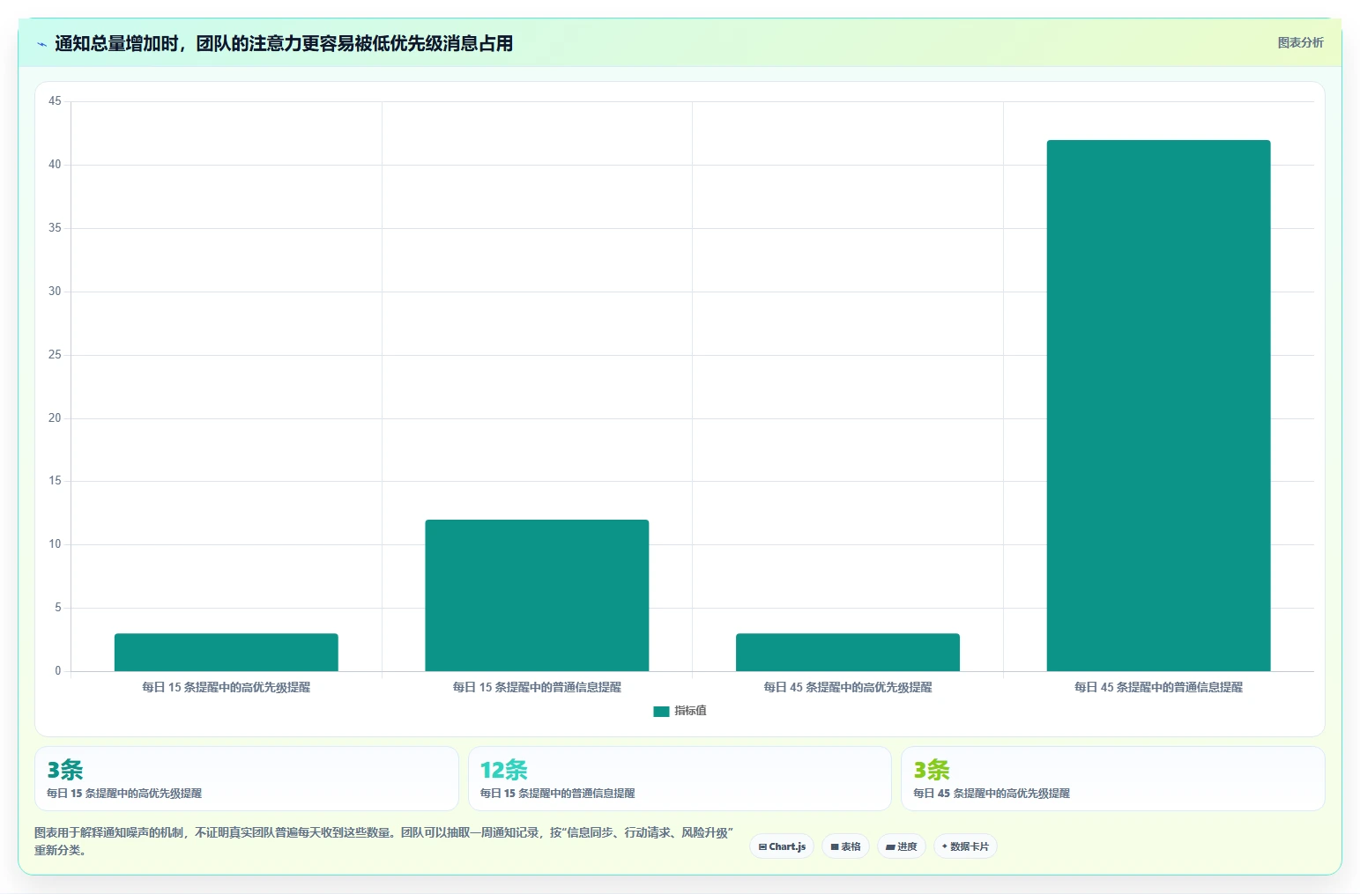Click x-axis label 每日 45 条提醒中的普通信息提醒
The width and height of the screenshot is (1360, 894).
coord(1158,688)
